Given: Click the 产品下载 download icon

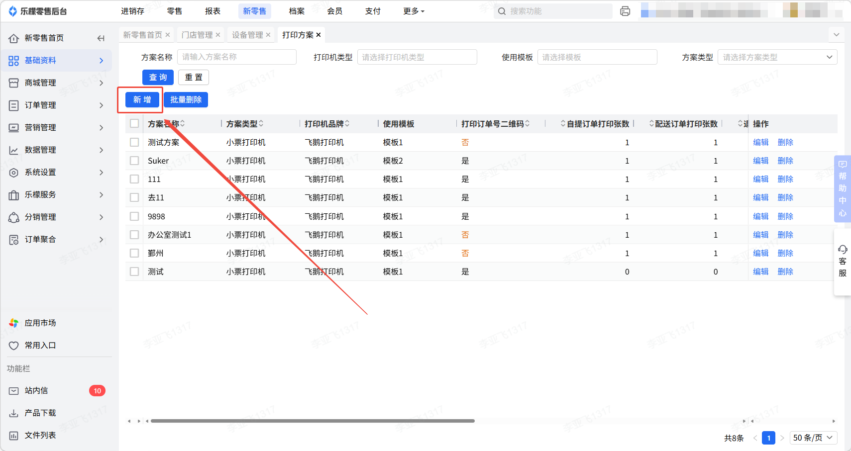Looking at the screenshot, I should click(14, 413).
